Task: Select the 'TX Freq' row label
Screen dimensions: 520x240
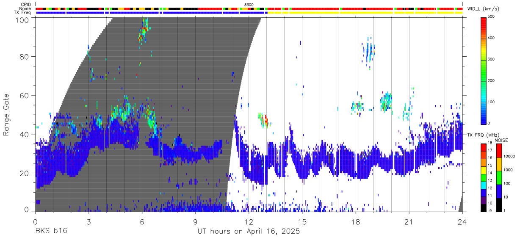Action: tap(23, 13)
